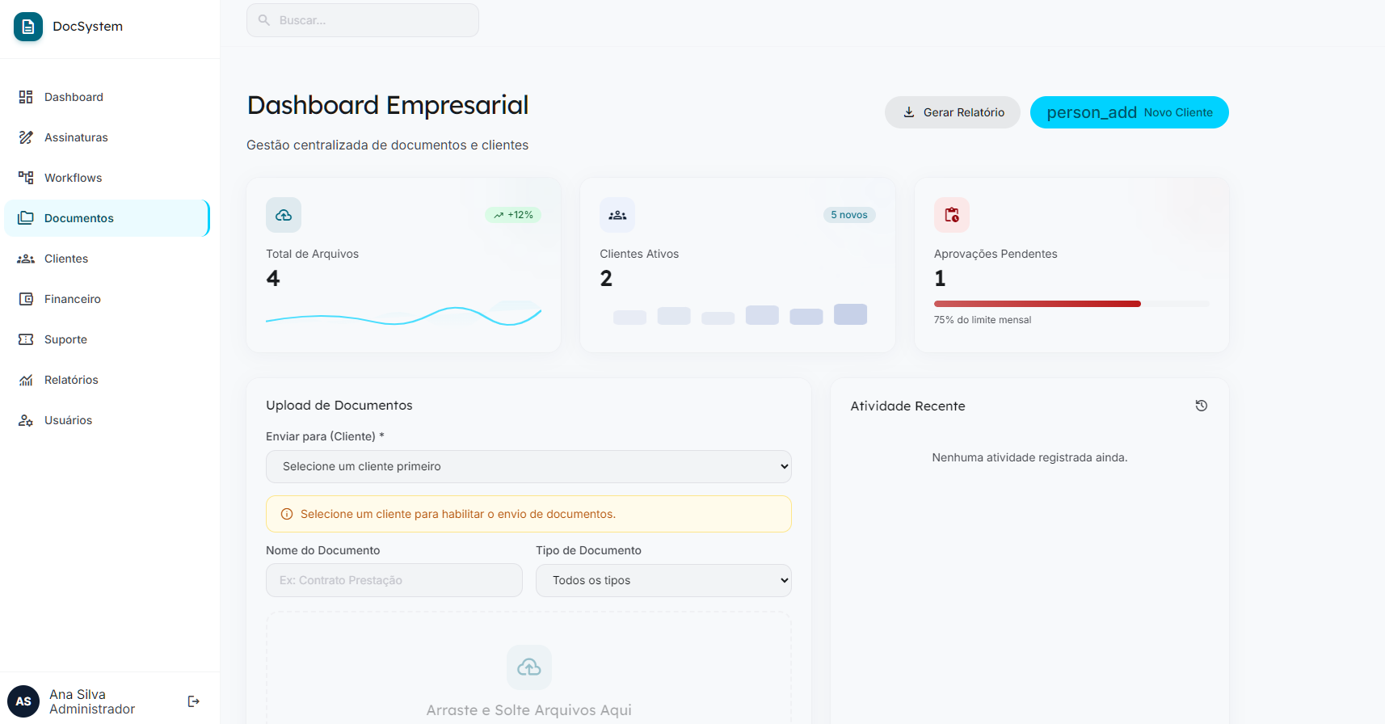The width and height of the screenshot is (1385, 724).
Task: Click the logout icon beside Ana Silva
Action: [194, 701]
